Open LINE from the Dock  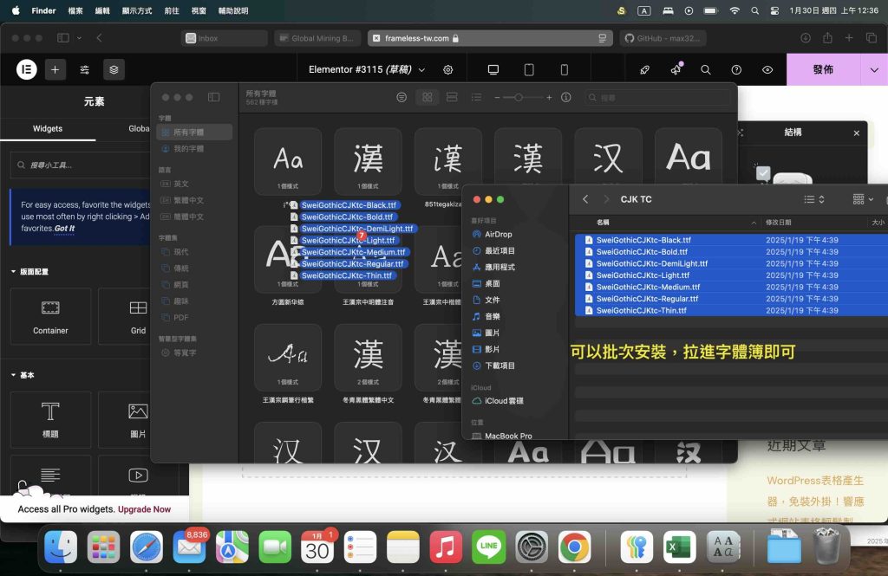pos(488,547)
